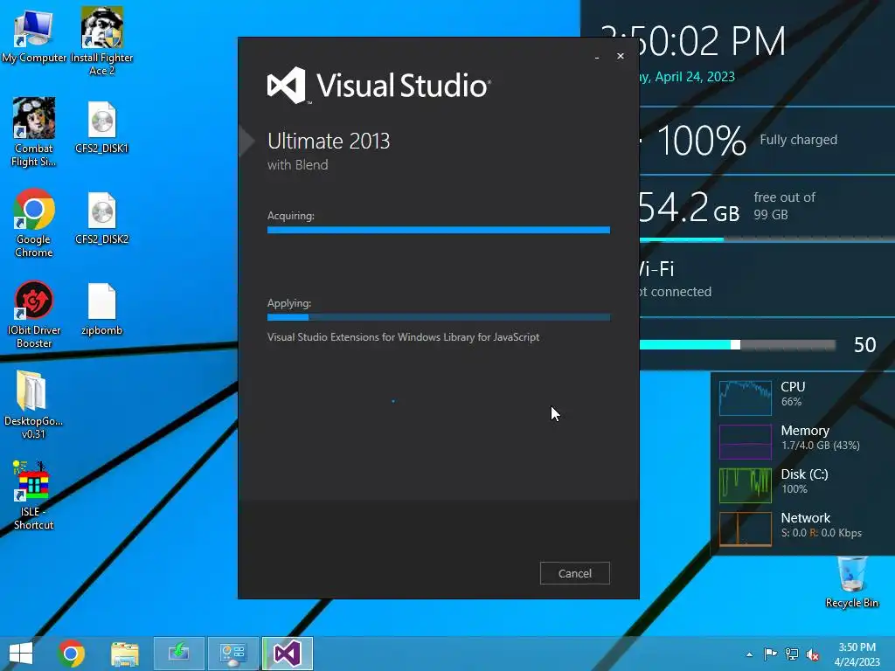The image size is (895, 671).
Task: Click the CPU usage graph
Action: (x=746, y=398)
